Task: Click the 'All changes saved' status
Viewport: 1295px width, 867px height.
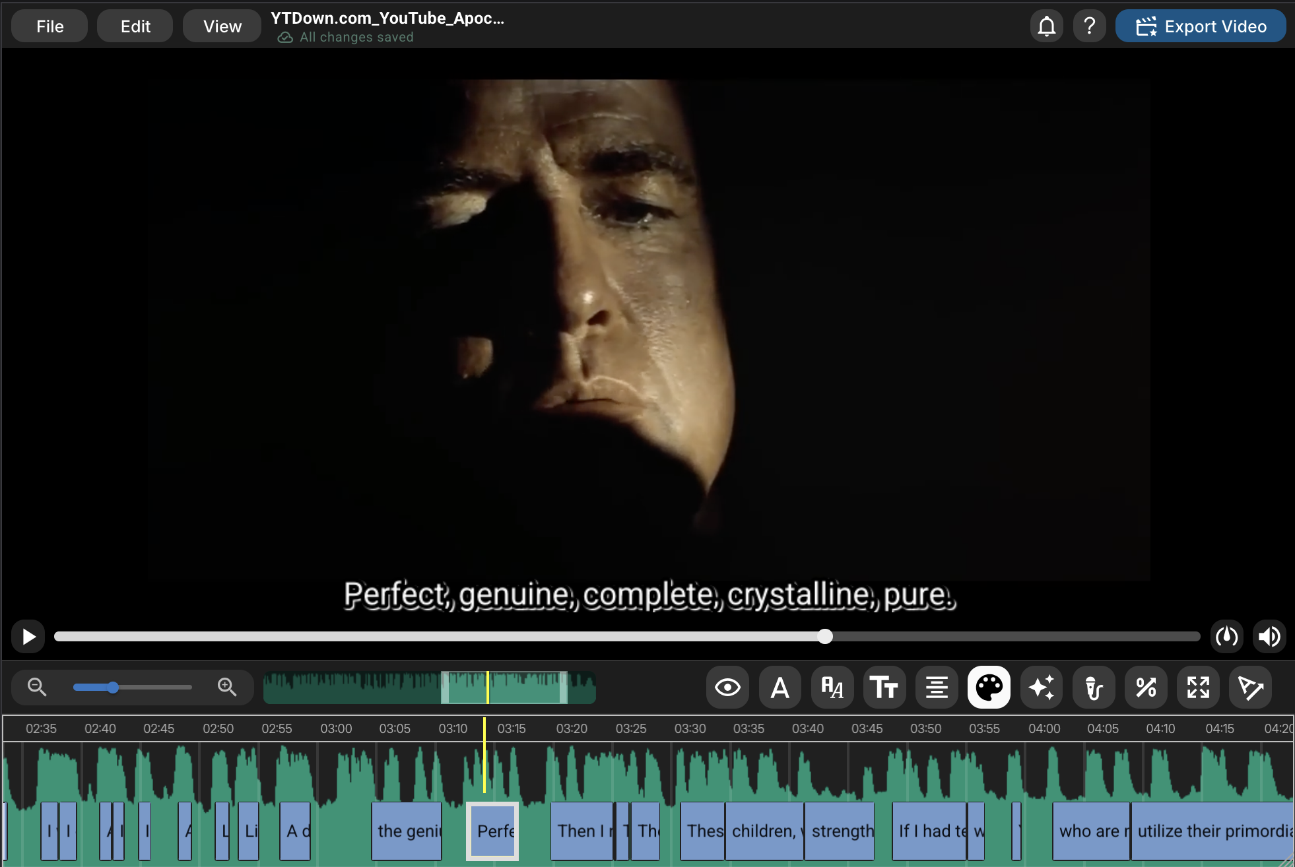Action: click(x=356, y=38)
